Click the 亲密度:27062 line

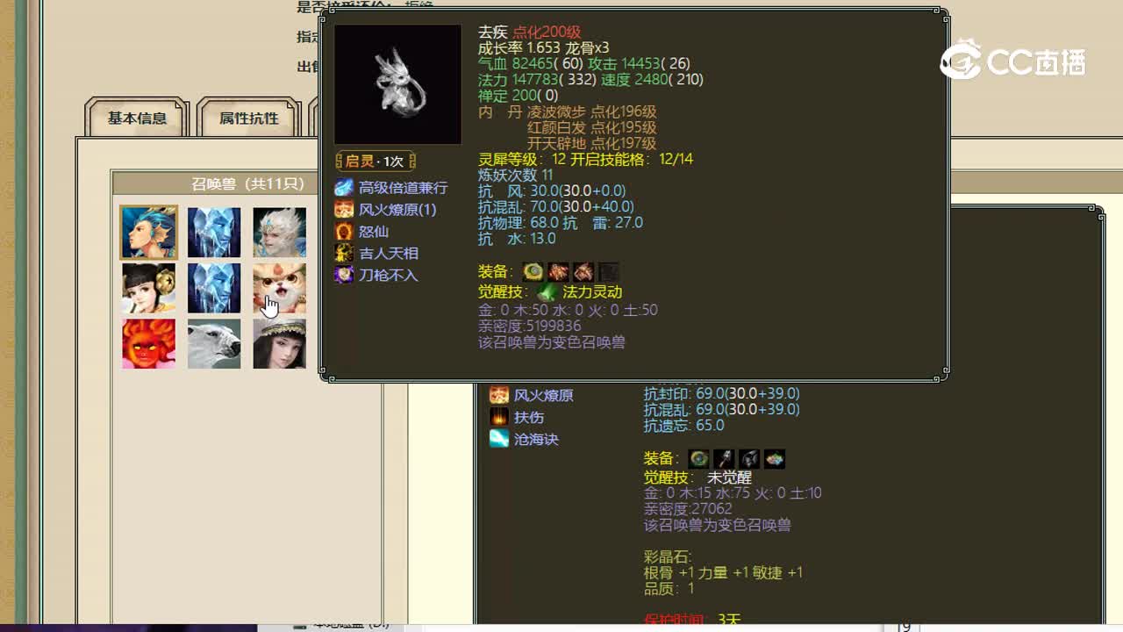pyautogui.click(x=688, y=510)
